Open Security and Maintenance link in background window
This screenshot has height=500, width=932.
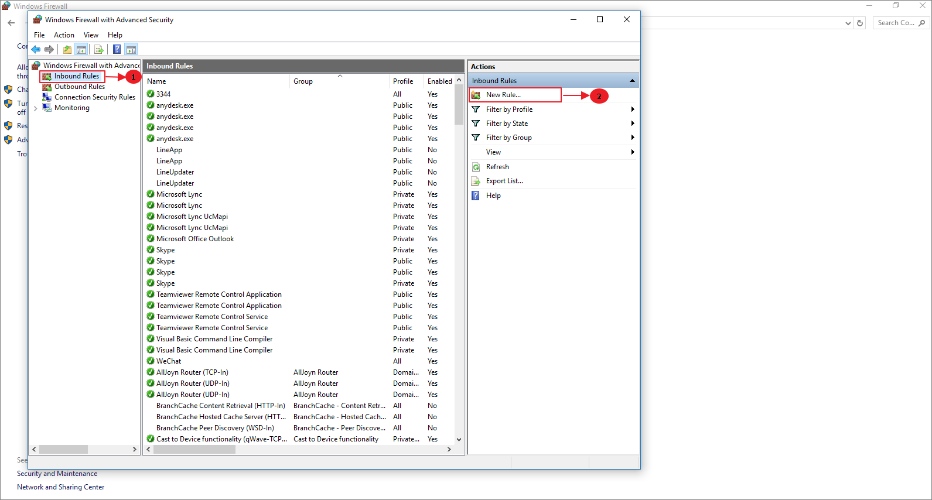pyautogui.click(x=57, y=474)
